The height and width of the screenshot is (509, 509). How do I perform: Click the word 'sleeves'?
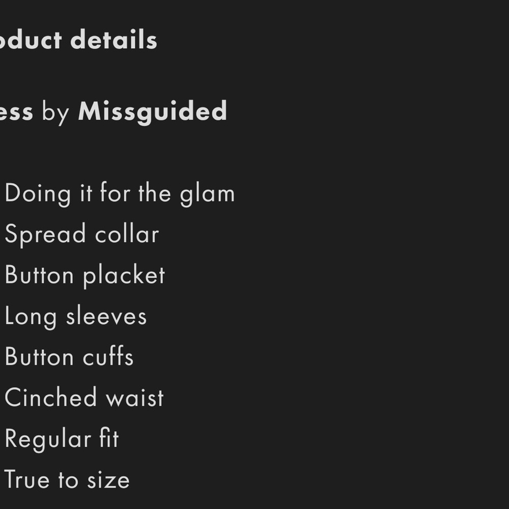click(106, 315)
